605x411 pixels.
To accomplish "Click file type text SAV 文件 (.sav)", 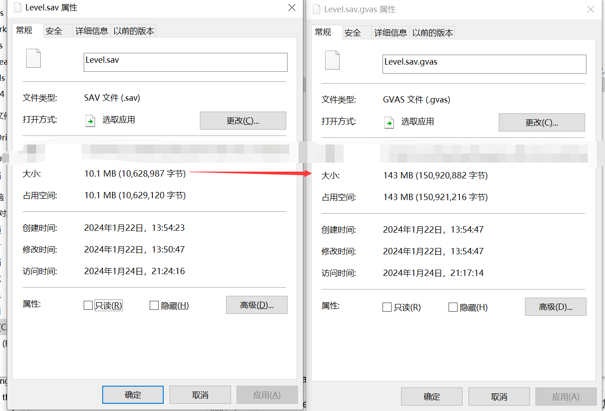I will (112, 98).
